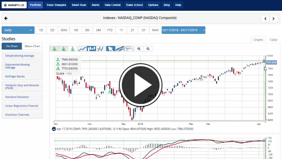Set chart range to 3M
This screenshot has height=159, width=282.
[87, 30]
